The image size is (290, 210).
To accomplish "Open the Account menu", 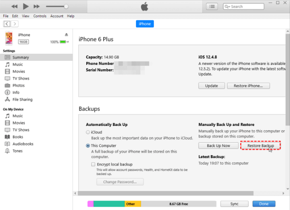I will (57, 16).
